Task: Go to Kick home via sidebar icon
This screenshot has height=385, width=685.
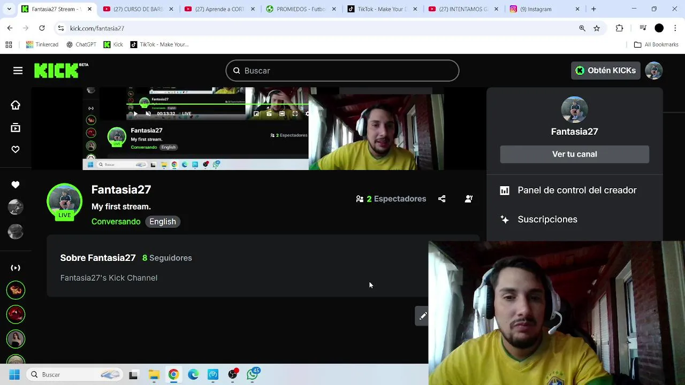Action: pyautogui.click(x=16, y=105)
